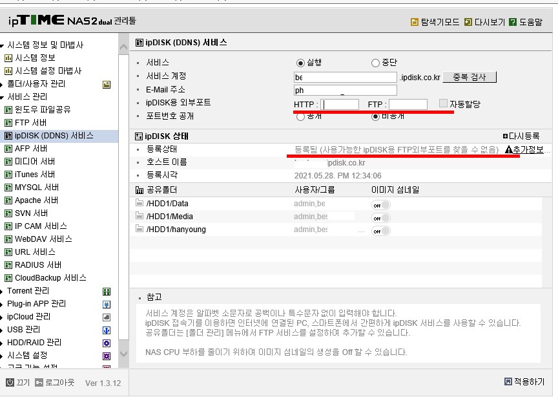
Task: Select the 실행 service radio button
Action: [300, 63]
